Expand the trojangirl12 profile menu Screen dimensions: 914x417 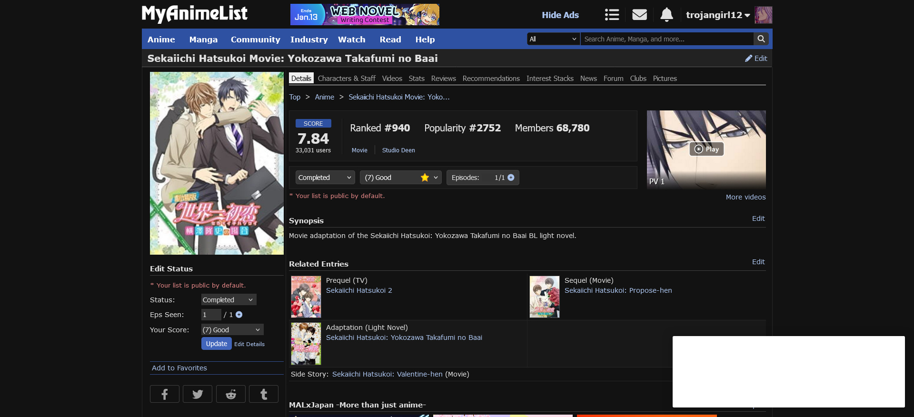(x=717, y=15)
